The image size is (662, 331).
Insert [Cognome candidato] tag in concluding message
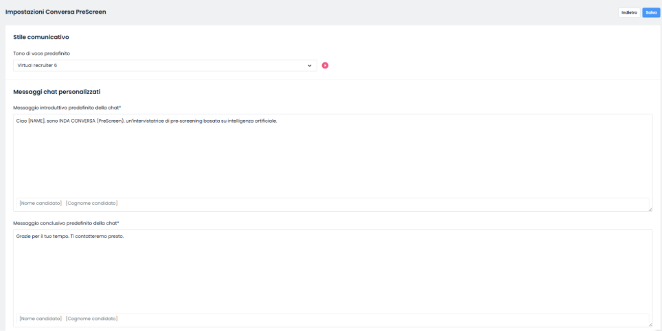coord(91,319)
